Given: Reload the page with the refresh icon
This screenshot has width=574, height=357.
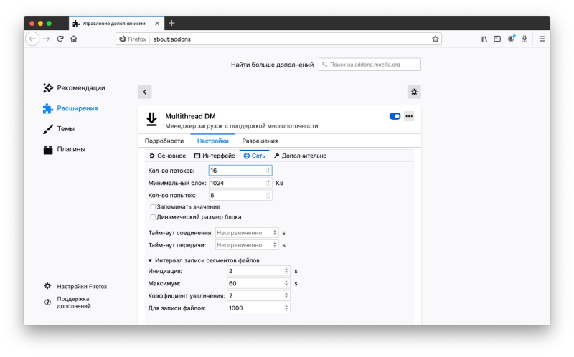Looking at the screenshot, I should 60,39.
